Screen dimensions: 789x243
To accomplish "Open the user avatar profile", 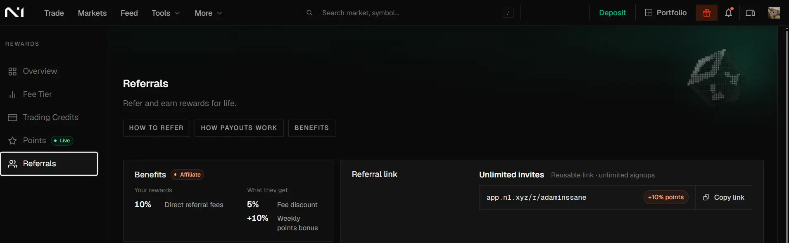I will pyautogui.click(x=774, y=13).
